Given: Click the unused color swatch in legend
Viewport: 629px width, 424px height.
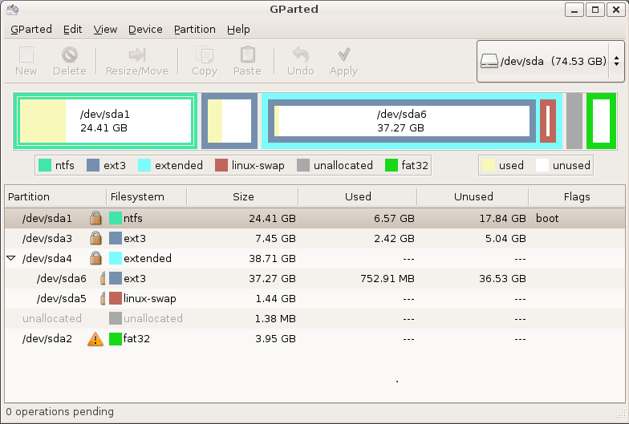Looking at the screenshot, I should click(x=542, y=165).
